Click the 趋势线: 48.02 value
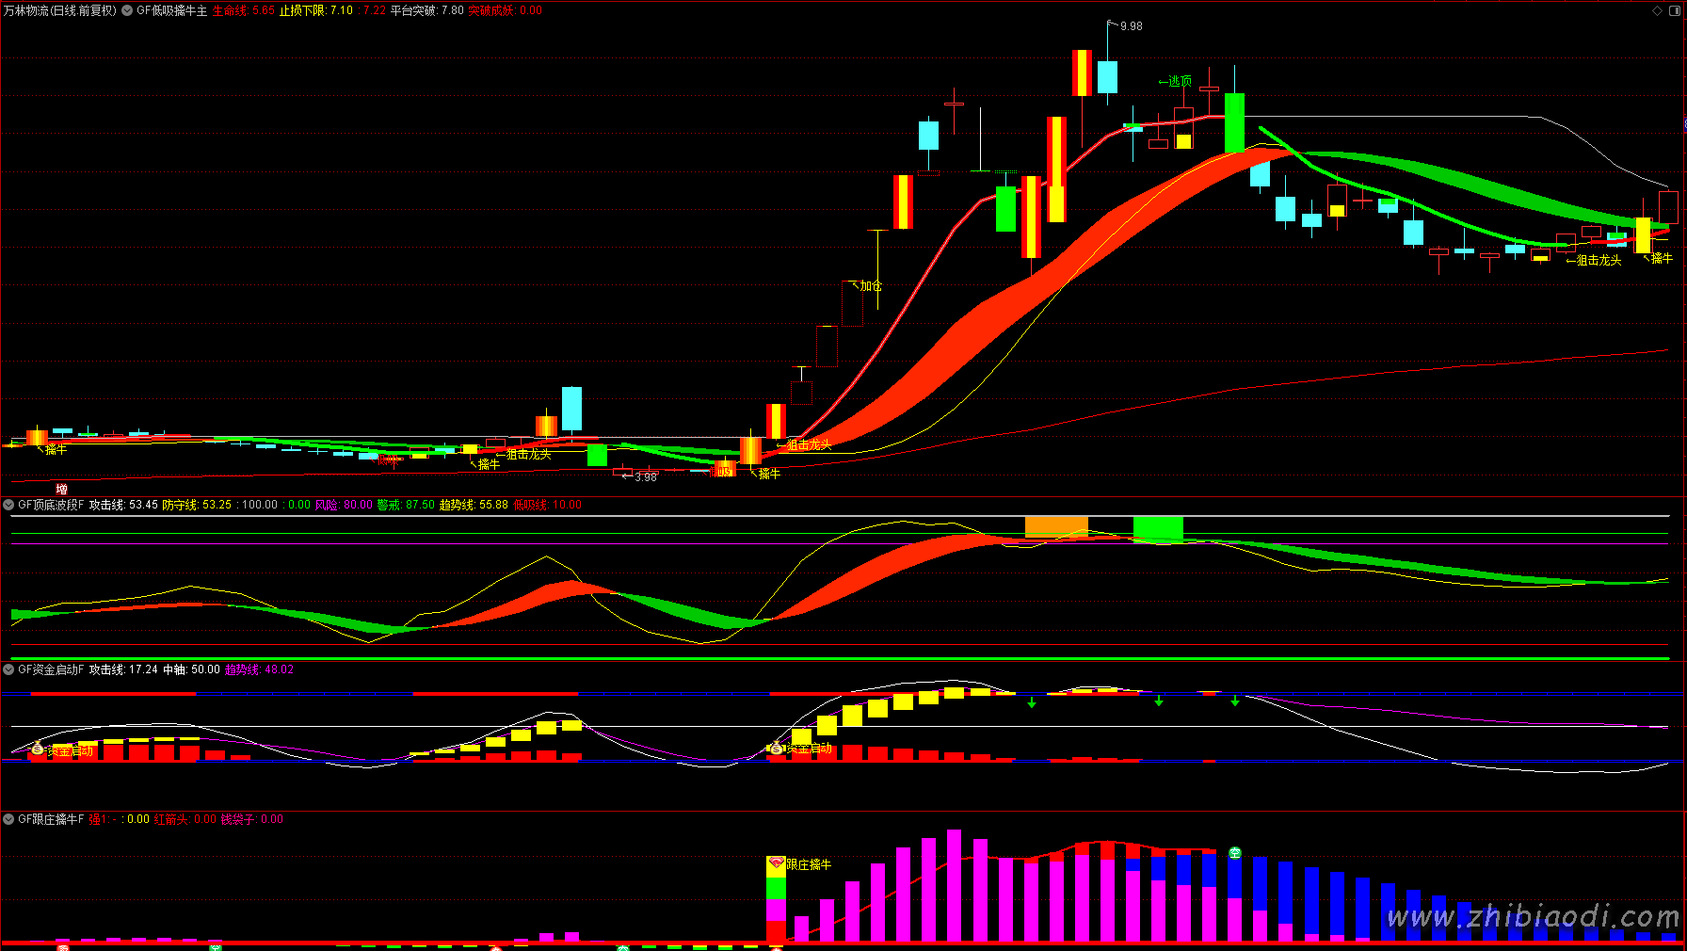The width and height of the screenshot is (1687, 951). point(259,669)
